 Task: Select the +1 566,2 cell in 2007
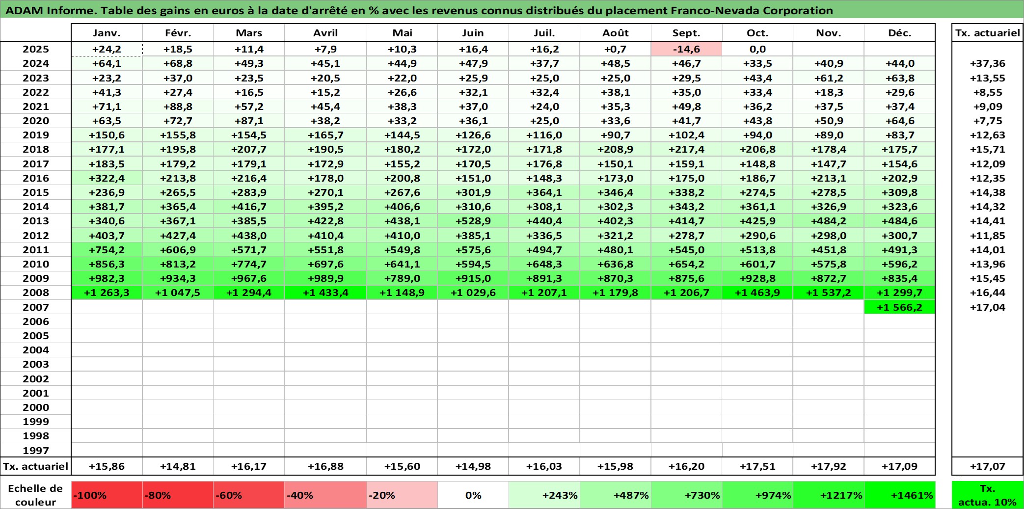point(899,307)
